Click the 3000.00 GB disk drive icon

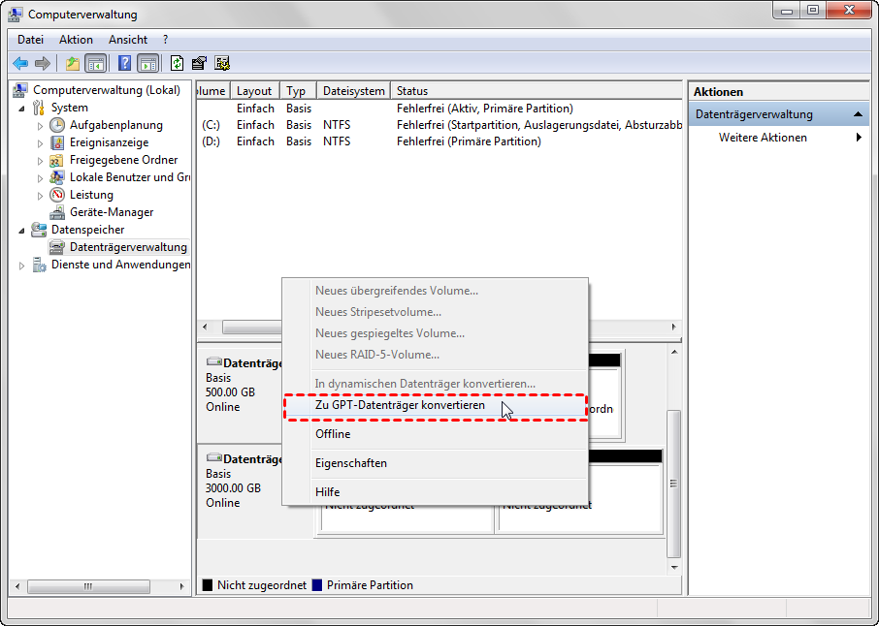coord(213,457)
